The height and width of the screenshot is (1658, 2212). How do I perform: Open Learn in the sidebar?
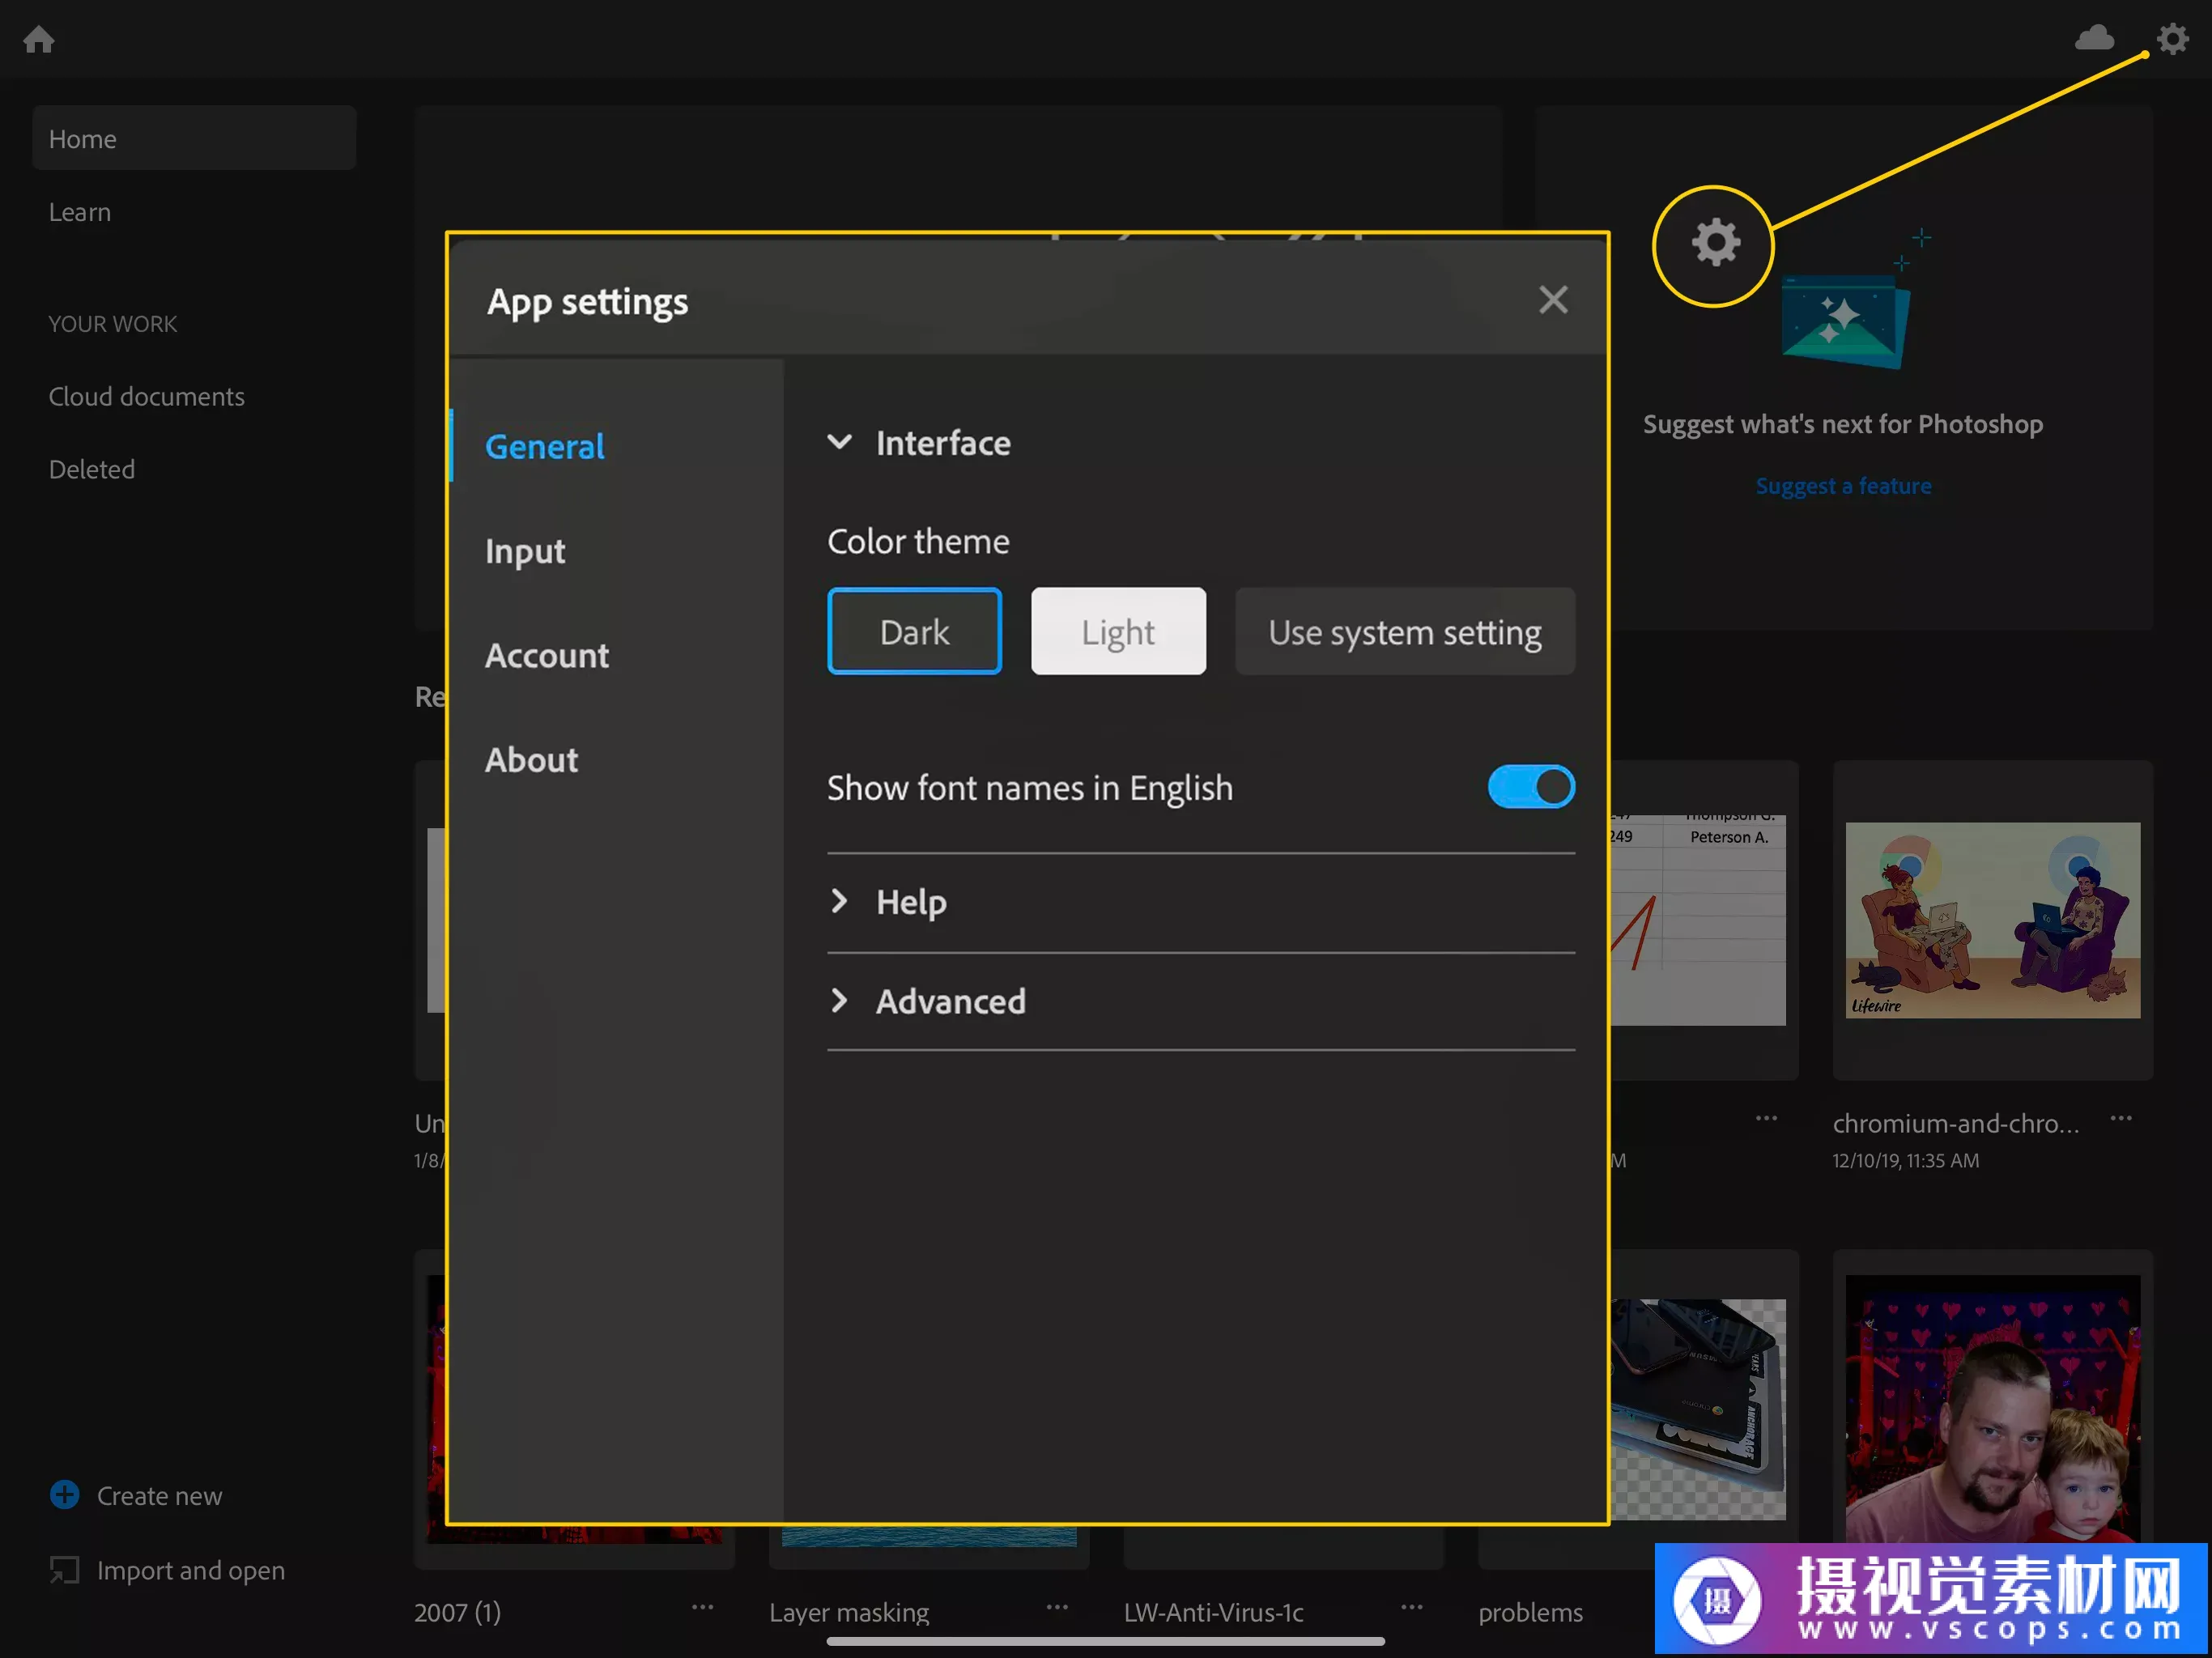tap(80, 212)
